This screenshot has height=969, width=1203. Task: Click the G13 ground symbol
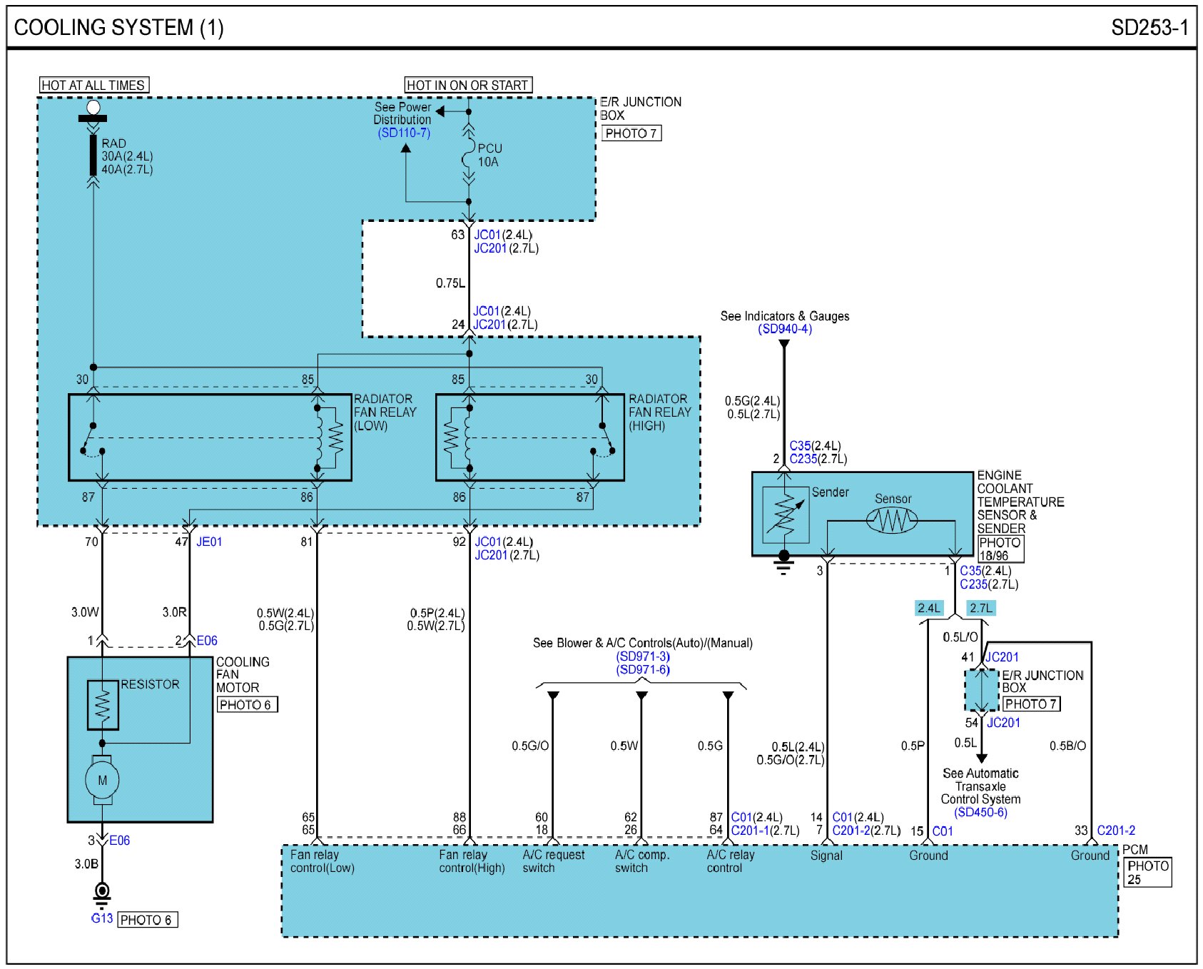click(102, 892)
